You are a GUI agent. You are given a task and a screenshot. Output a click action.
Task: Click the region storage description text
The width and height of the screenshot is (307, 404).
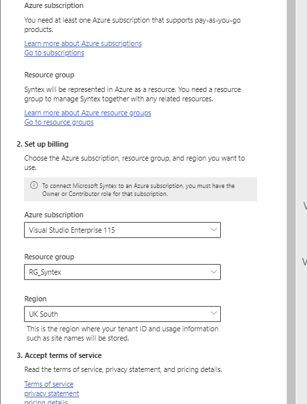[x=123, y=333]
